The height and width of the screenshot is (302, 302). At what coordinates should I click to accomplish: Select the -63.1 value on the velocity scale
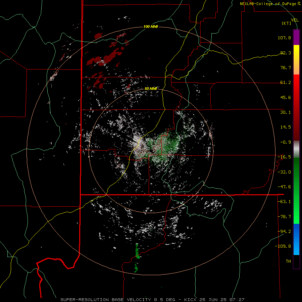click(x=284, y=202)
